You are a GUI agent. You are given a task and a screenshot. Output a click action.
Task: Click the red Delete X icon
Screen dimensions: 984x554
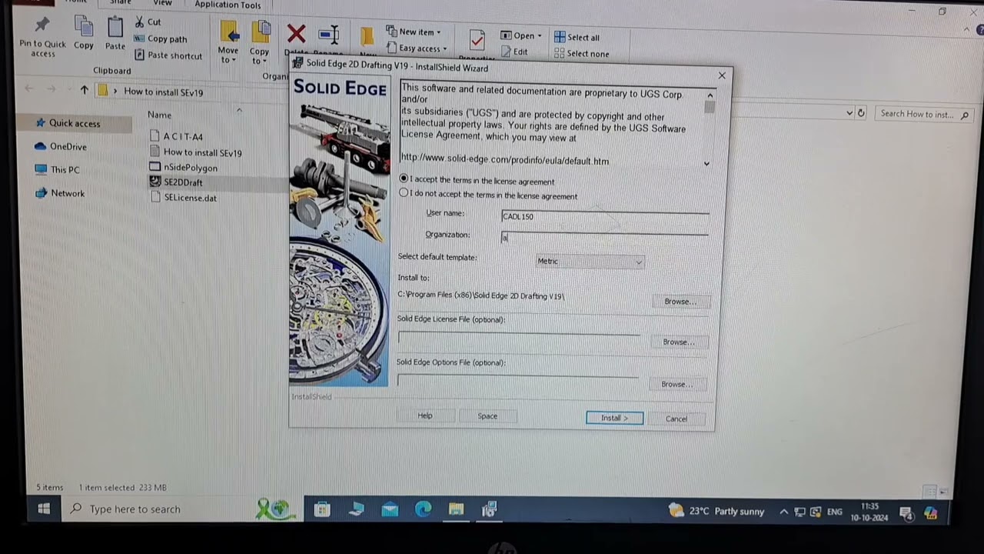(296, 33)
